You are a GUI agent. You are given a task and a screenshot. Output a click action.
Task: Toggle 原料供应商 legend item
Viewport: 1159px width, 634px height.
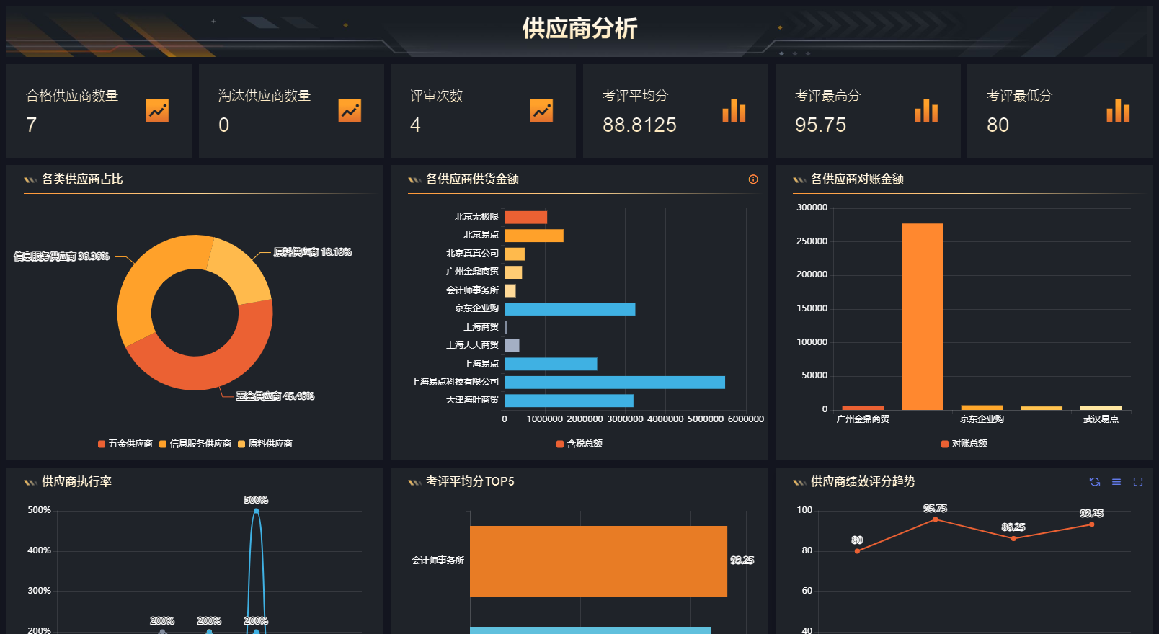(265, 444)
